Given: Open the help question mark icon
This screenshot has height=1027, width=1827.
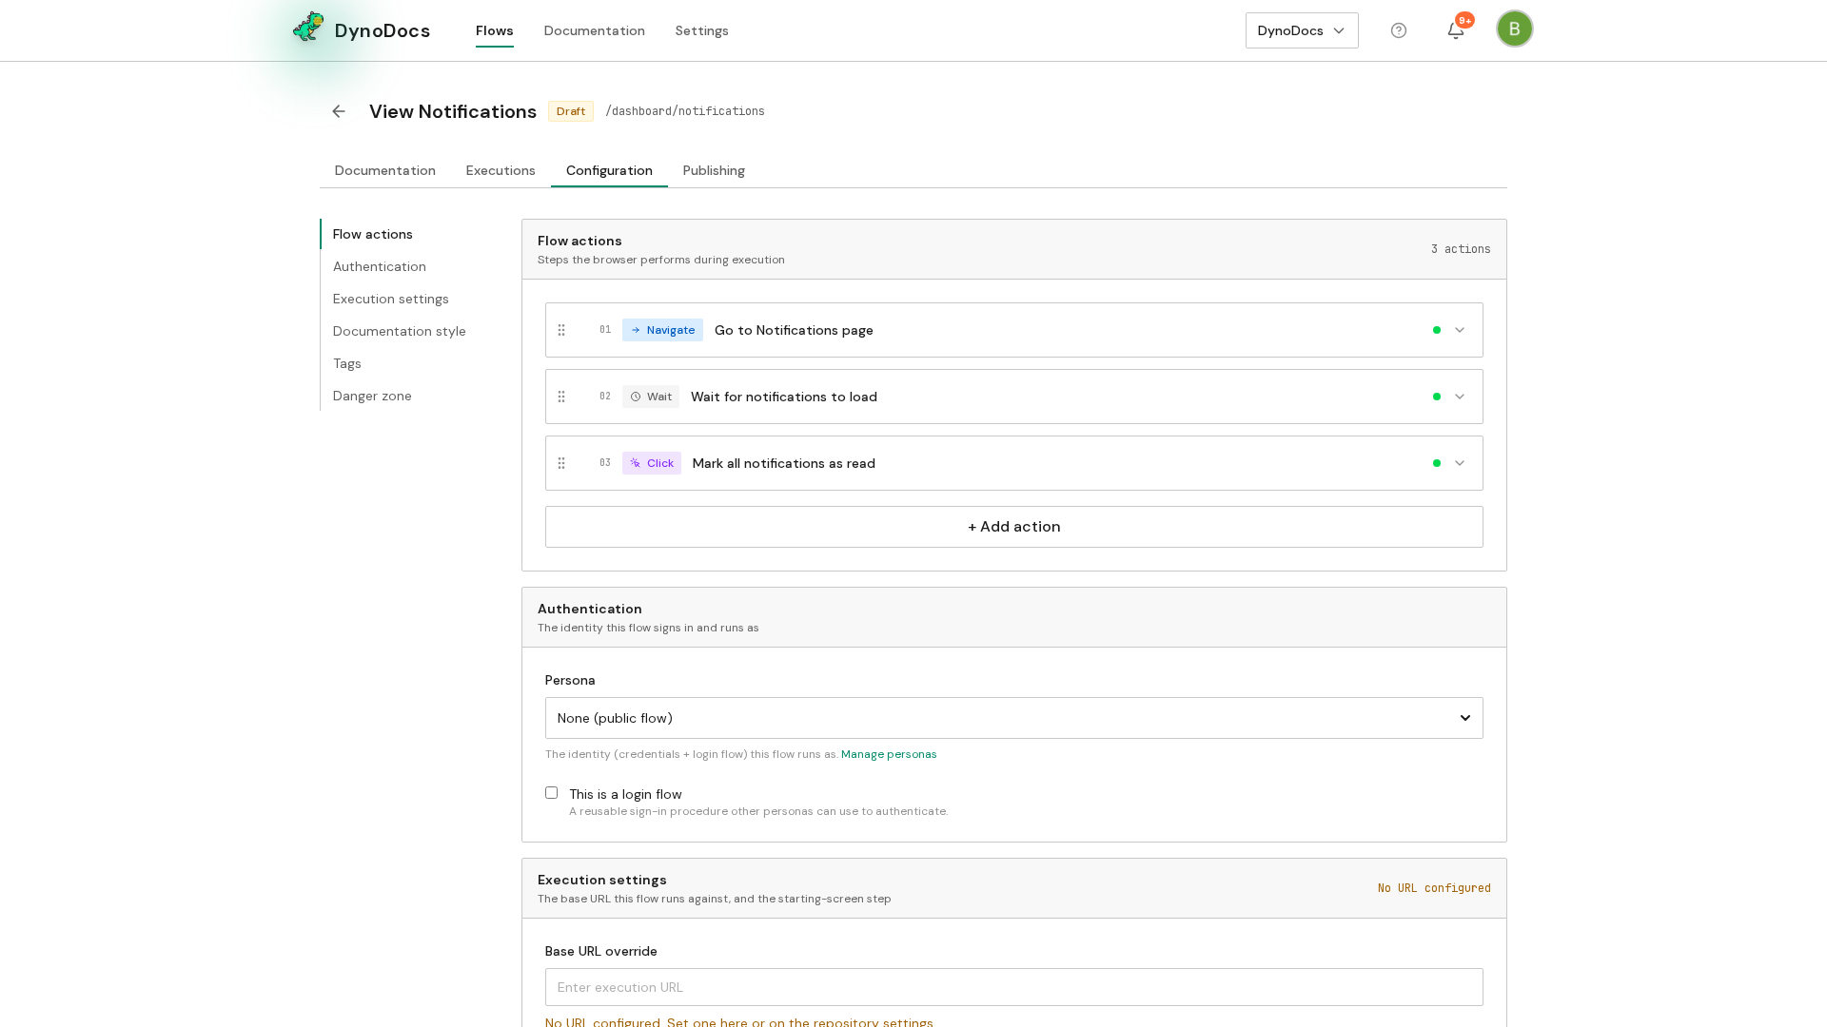Looking at the screenshot, I should pos(1399,30).
